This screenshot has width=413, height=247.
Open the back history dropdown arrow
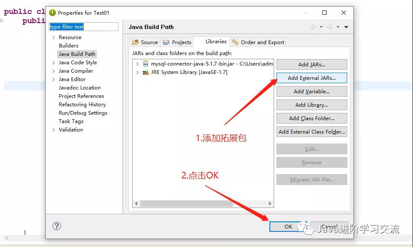point(321,27)
